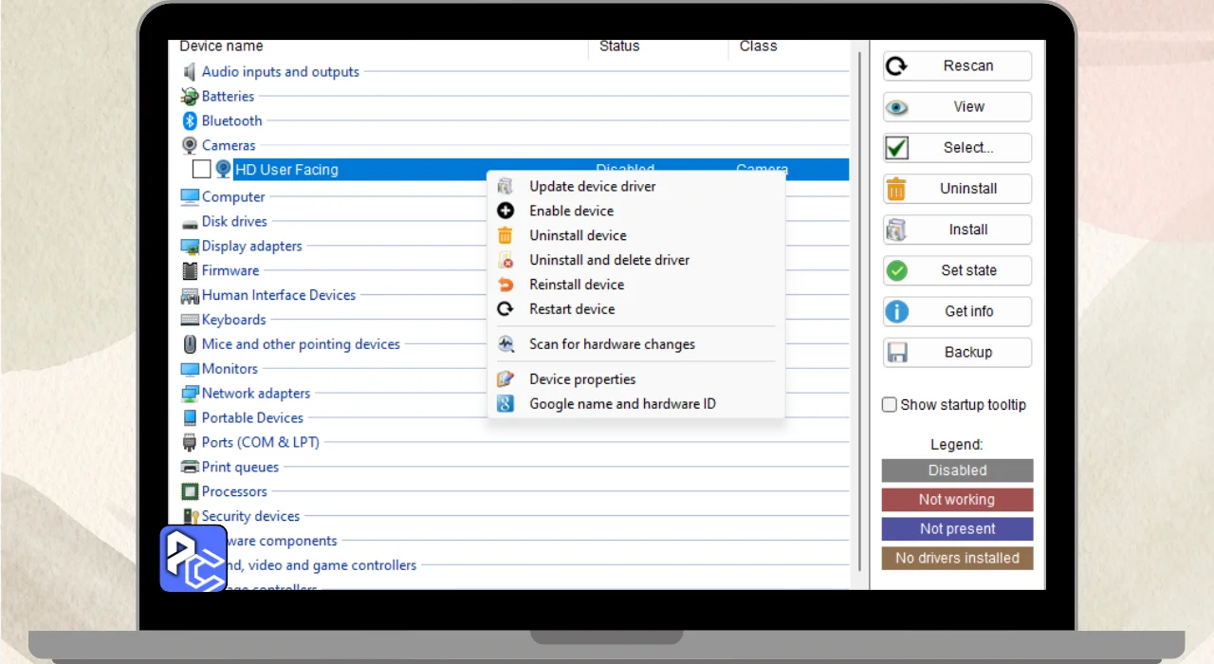Click the Google icon beside hardware ID entry

point(506,404)
